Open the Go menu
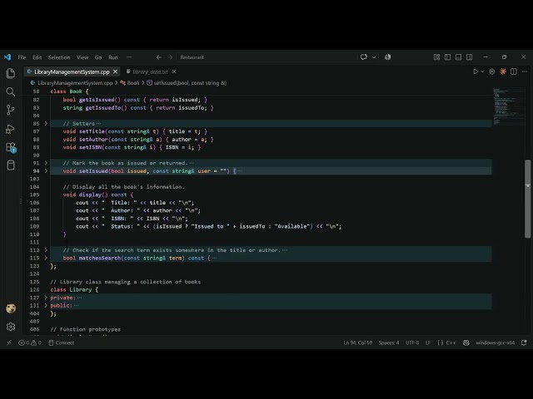533x399 pixels. 98,57
